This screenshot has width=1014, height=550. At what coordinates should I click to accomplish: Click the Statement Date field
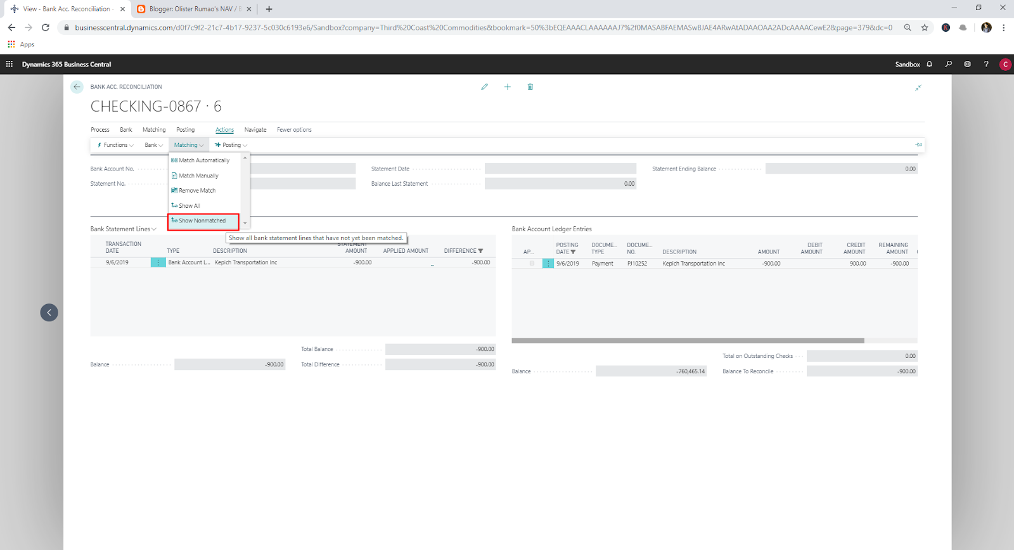click(560, 169)
